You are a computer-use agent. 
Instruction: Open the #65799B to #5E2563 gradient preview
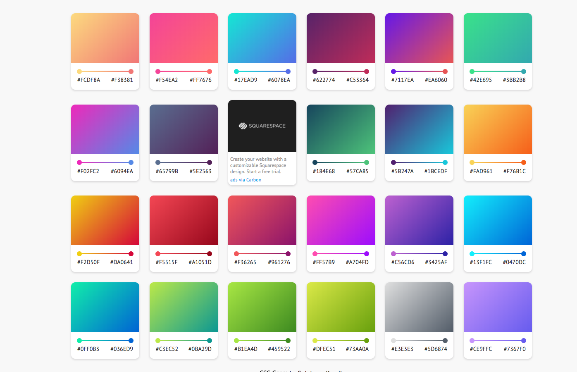pyautogui.click(x=184, y=129)
